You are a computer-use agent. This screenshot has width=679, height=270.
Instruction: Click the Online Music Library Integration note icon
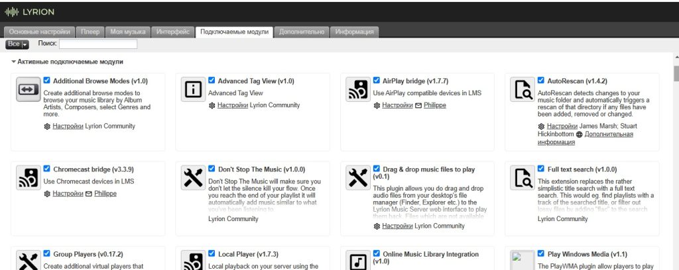tap(357, 261)
